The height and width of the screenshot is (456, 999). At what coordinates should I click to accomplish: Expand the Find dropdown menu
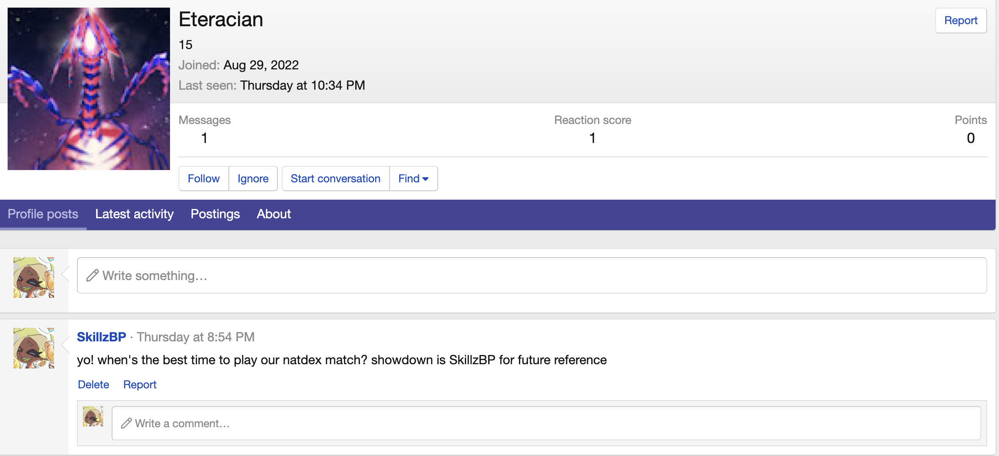click(413, 179)
